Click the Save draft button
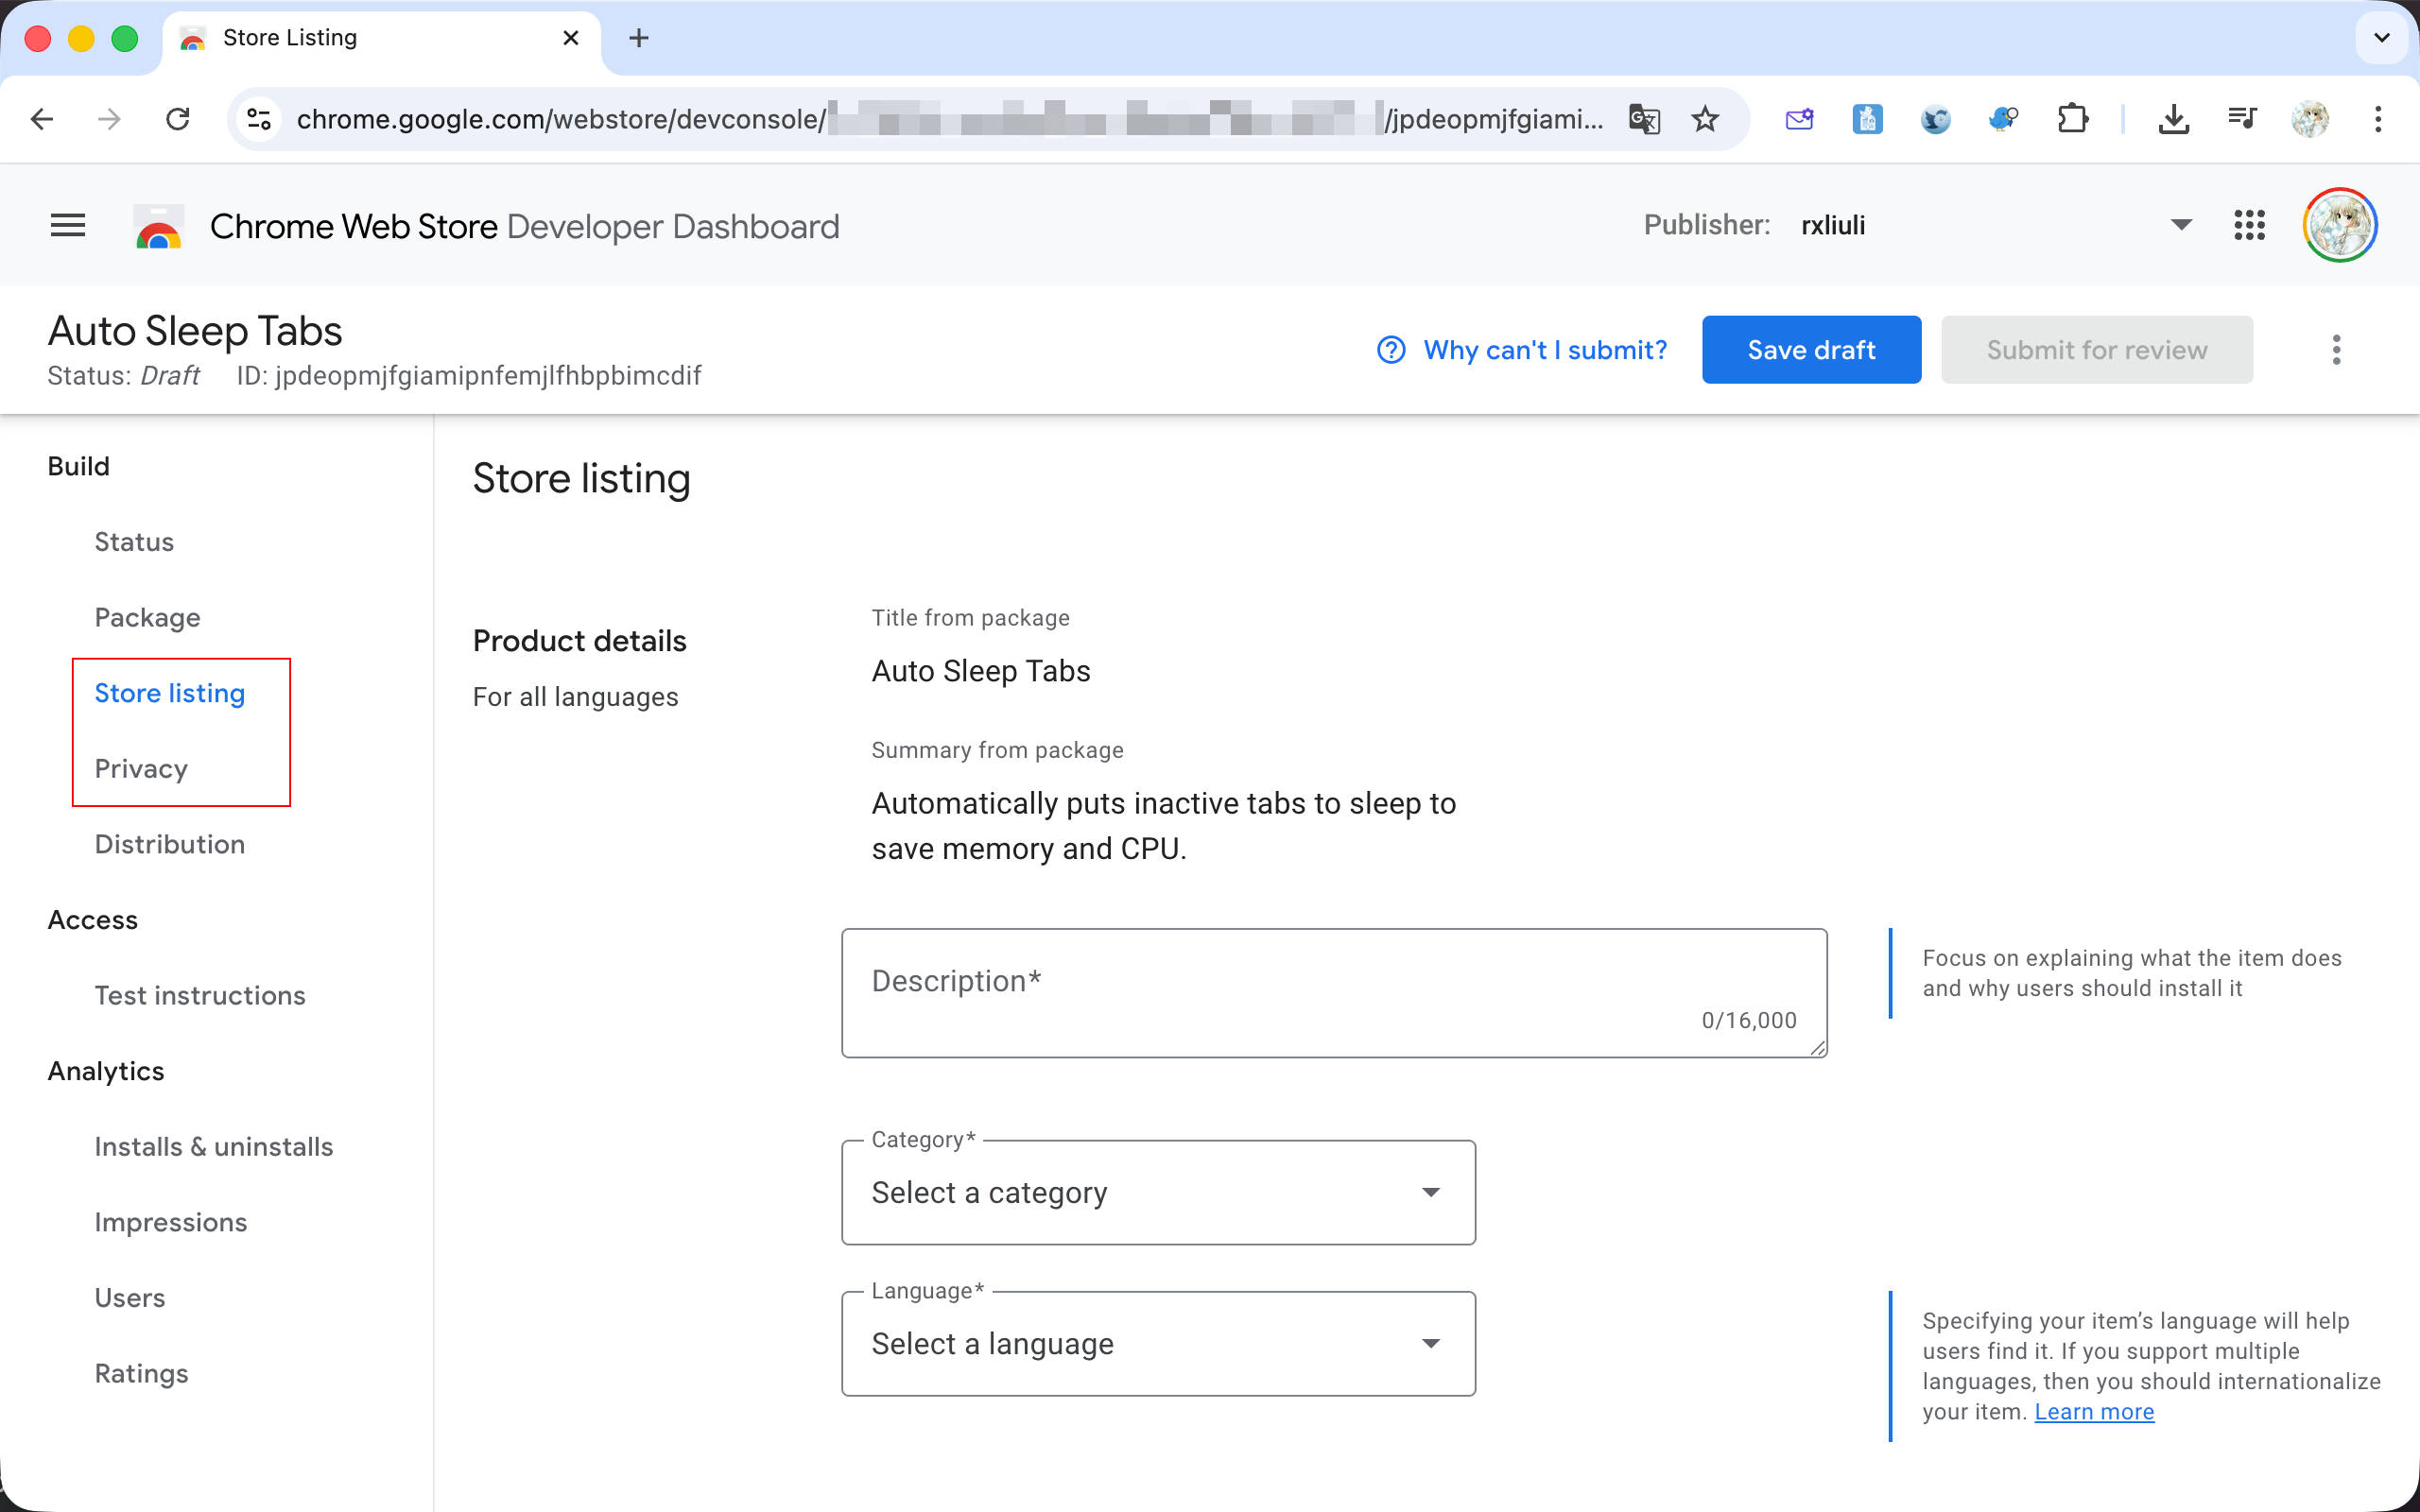The image size is (2420, 1512). click(x=1810, y=350)
